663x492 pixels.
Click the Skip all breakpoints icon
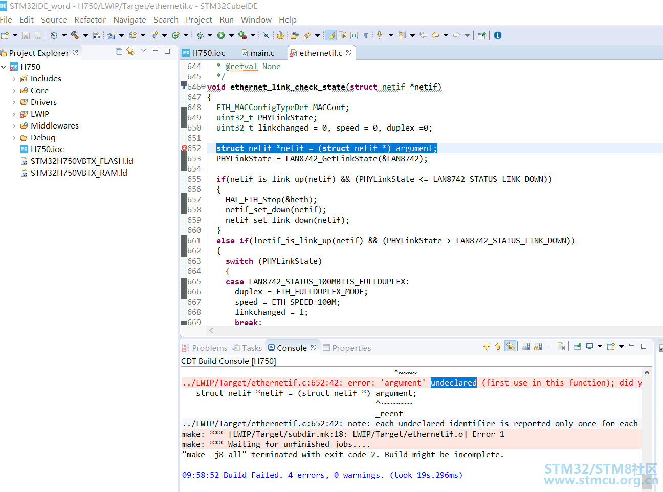266,35
